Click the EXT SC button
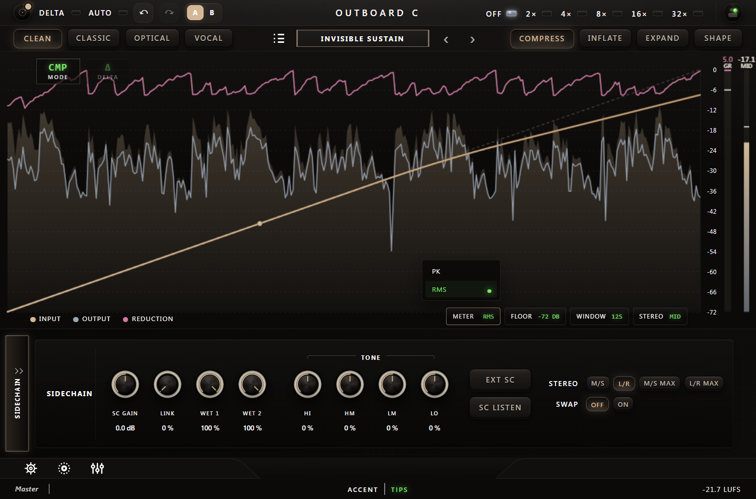Screen dimensions: 756x499 (500, 380)
